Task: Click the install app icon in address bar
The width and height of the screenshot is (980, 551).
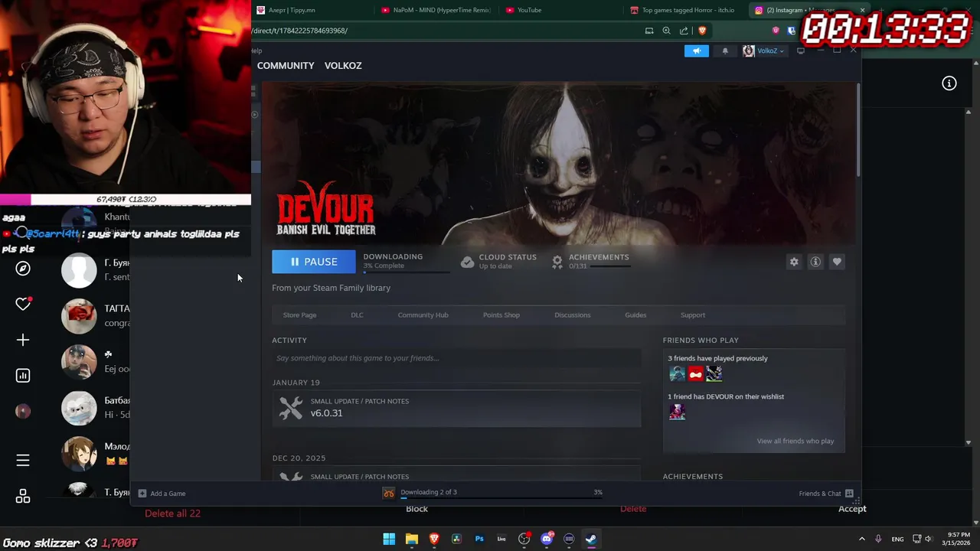Action: (649, 31)
